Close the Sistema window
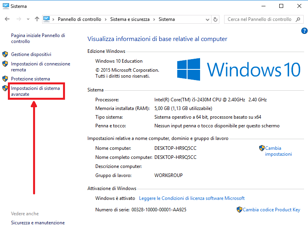This screenshot has width=308, height=233. click(299, 6)
